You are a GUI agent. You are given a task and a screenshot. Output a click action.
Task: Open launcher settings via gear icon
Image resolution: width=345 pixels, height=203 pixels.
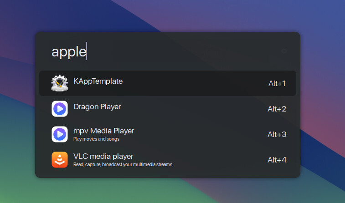(x=284, y=51)
